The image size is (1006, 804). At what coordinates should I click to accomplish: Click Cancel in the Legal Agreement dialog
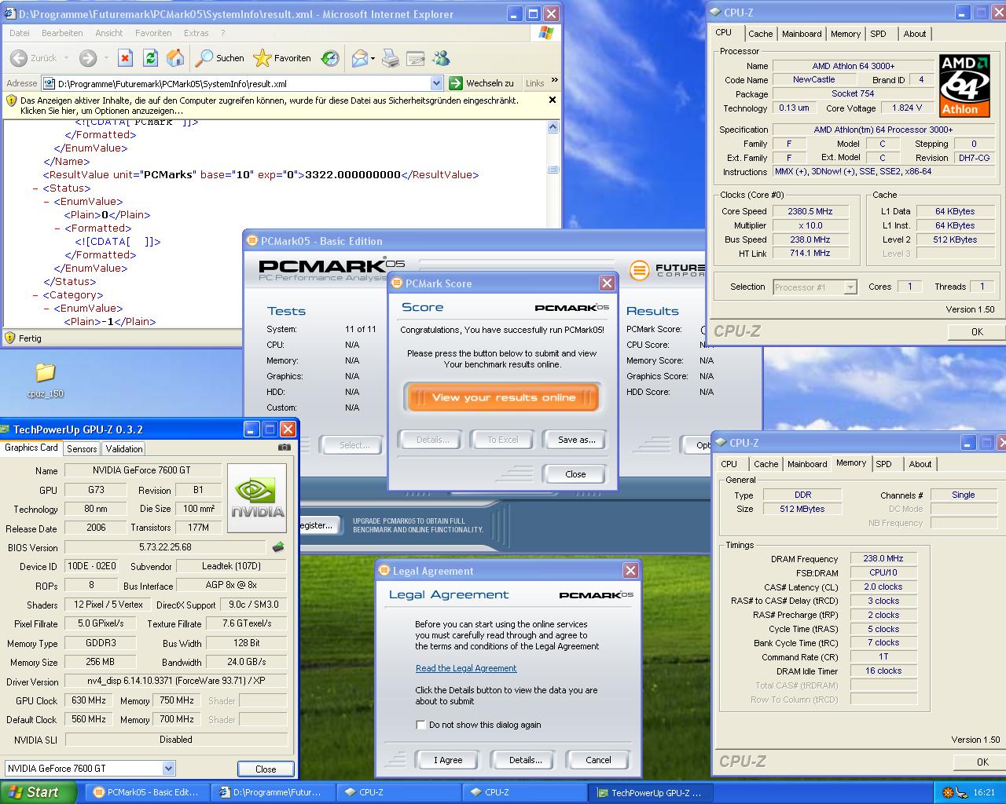[598, 760]
